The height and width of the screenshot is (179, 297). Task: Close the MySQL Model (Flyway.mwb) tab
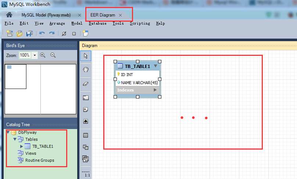pos(79,15)
